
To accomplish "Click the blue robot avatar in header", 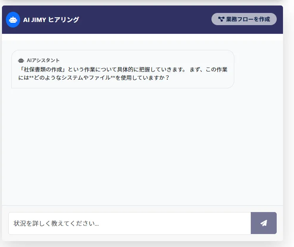I will pos(13,20).
